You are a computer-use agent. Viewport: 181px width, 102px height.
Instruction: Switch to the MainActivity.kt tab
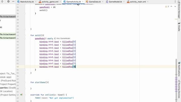tap(27, 2)
